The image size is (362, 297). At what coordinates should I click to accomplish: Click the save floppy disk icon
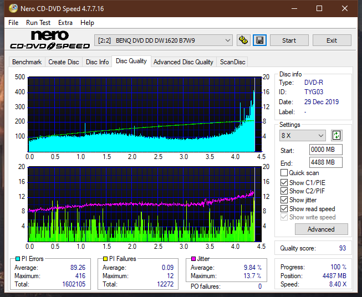point(260,40)
